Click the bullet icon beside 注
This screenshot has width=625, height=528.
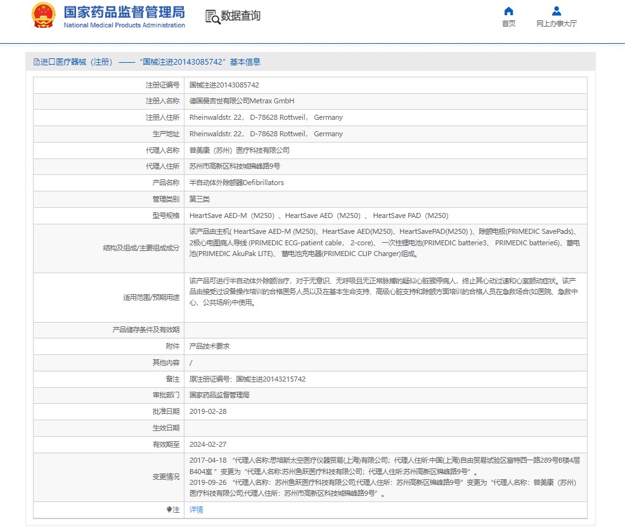[x=169, y=509]
